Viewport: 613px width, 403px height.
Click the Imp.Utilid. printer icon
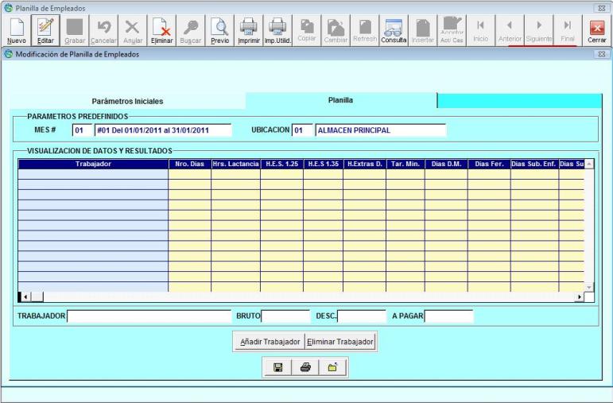coord(277,31)
